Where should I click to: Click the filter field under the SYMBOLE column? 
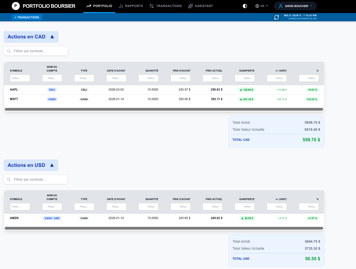pos(20,78)
